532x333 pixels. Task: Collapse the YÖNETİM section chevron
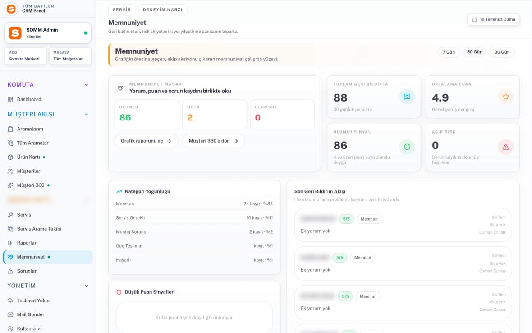(x=86, y=286)
